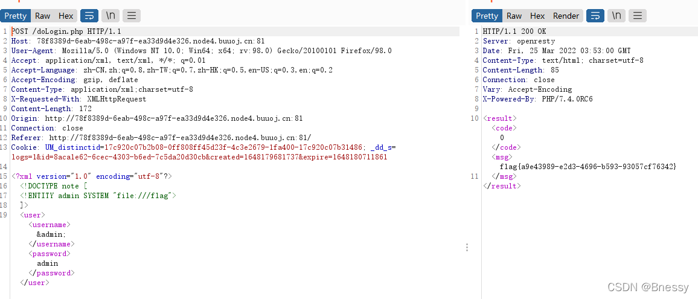Open hamburger options menu in response panel
Image resolution: width=698 pixels, height=299 pixels.
click(638, 16)
